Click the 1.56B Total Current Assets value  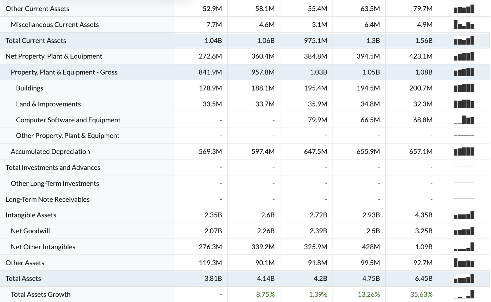tap(424, 41)
